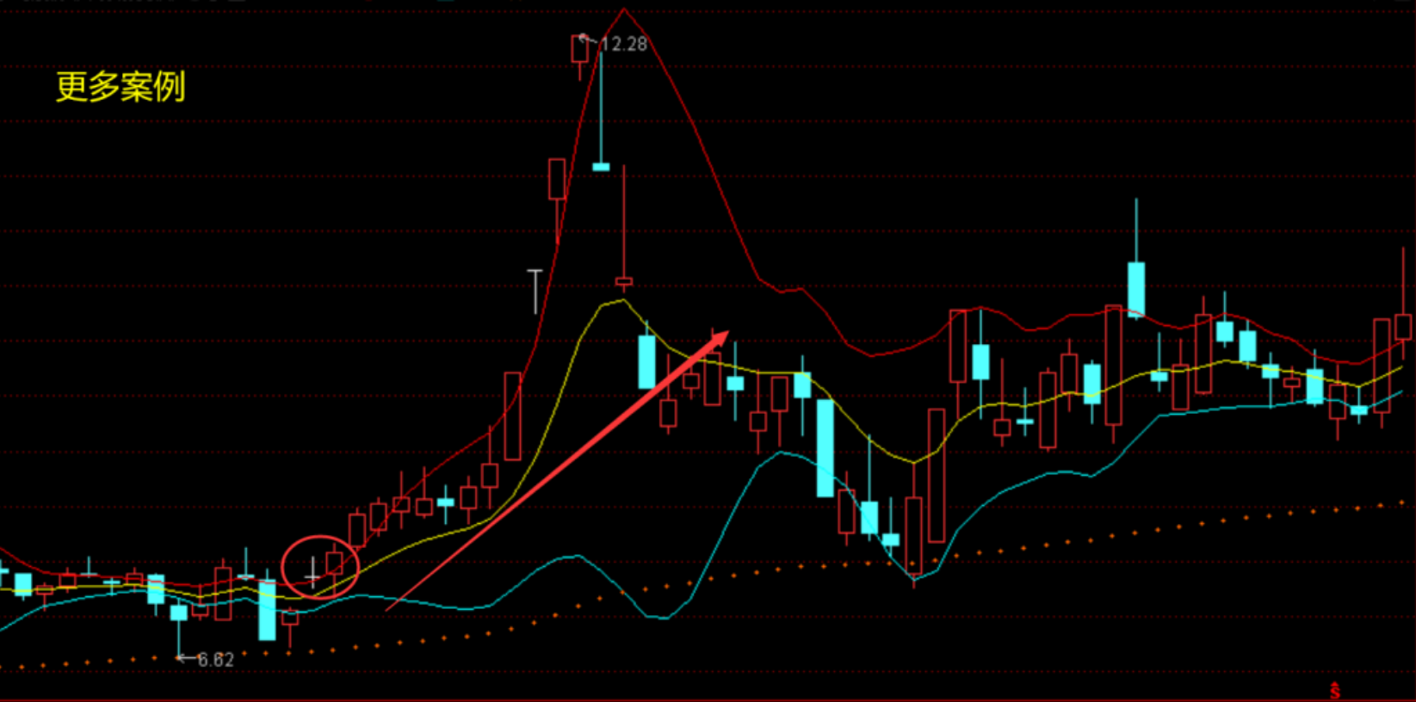Select the 12.28 high price label
1416x702 pixels.
623,44
